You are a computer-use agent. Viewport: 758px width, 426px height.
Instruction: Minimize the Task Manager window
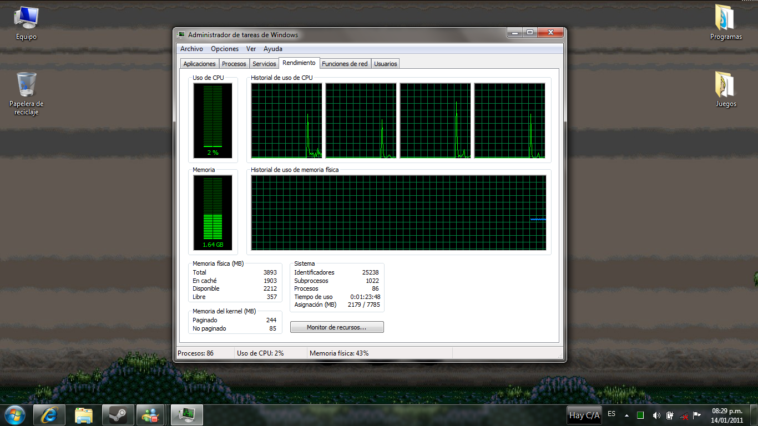click(x=514, y=33)
